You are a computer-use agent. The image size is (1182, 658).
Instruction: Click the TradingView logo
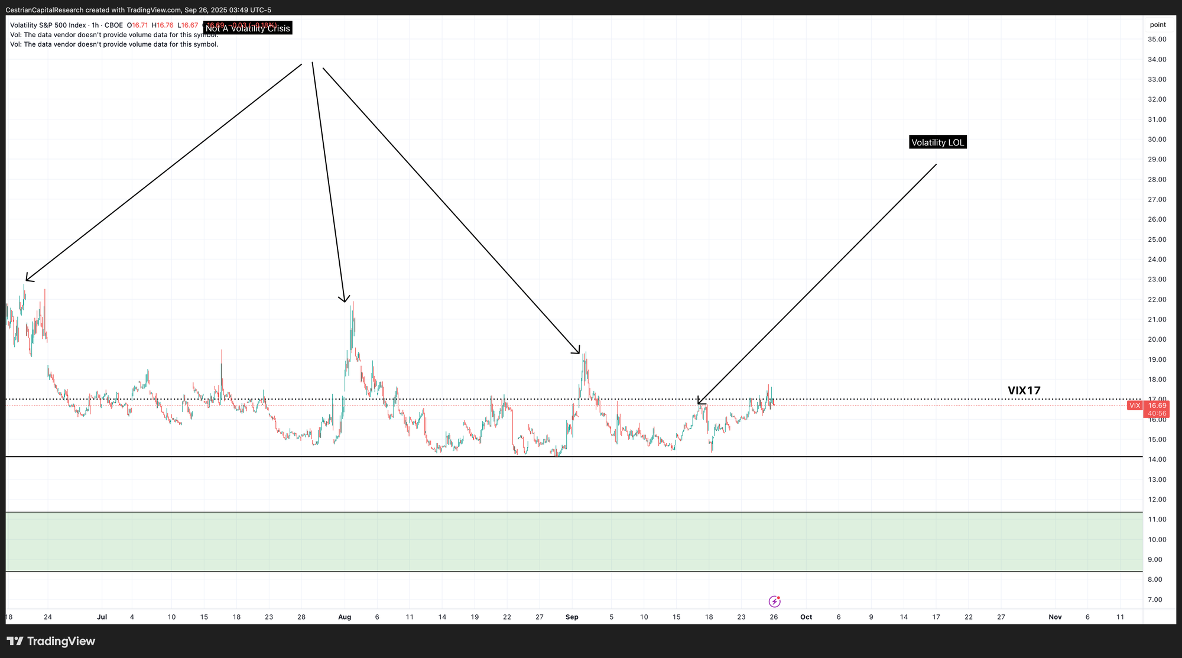pyautogui.click(x=51, y=641)
